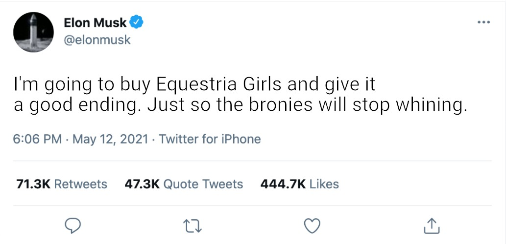Reply to the tweet via speech bubble icon
Viewport: 506px width, 244px height.
(x=73, y=225)
